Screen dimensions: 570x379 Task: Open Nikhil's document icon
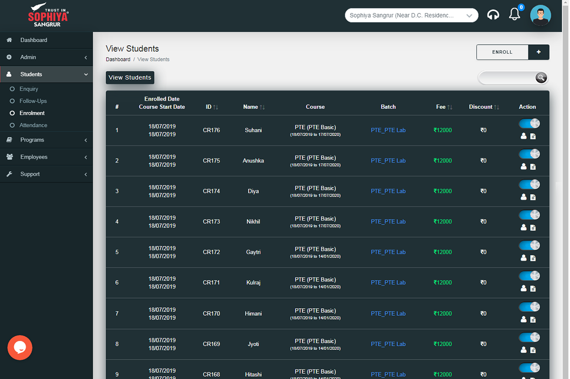[x=533, y=228]
